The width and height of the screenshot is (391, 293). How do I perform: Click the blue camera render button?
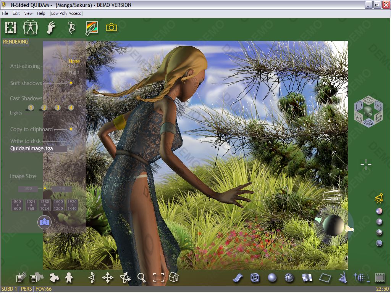[x=44, y=222]
